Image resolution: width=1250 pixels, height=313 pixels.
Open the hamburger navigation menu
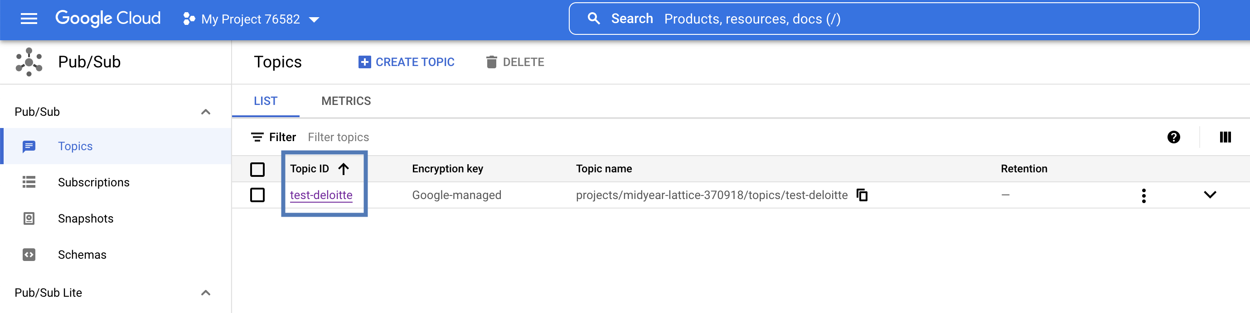tap(29, 19)
